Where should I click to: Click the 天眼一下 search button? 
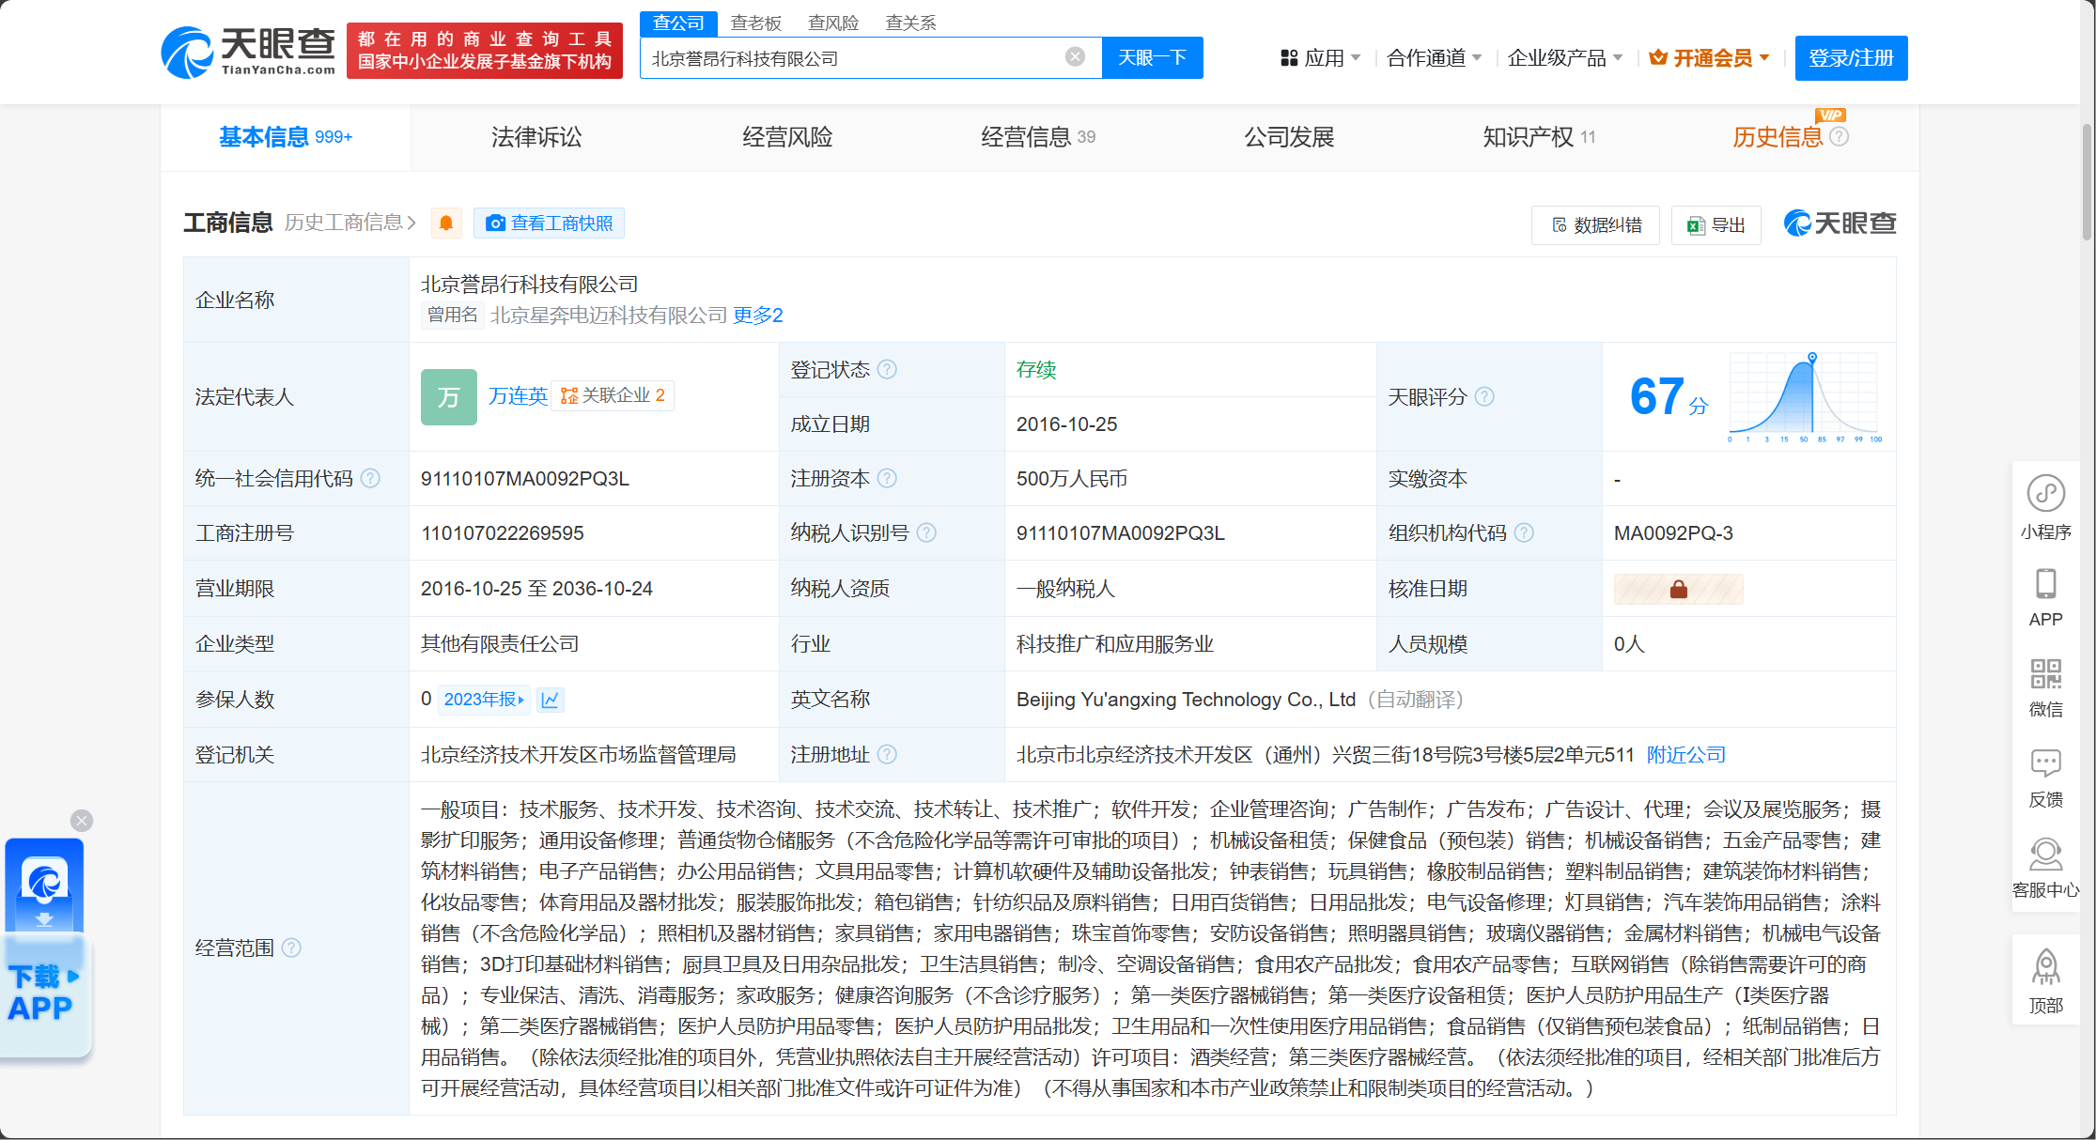click(1152, 58)
